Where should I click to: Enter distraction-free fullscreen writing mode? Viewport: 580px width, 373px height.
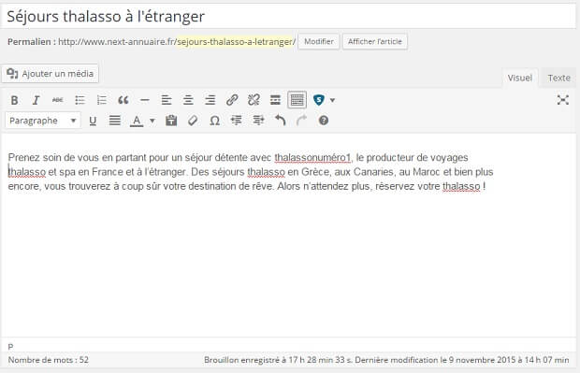[x=563, y=100]
